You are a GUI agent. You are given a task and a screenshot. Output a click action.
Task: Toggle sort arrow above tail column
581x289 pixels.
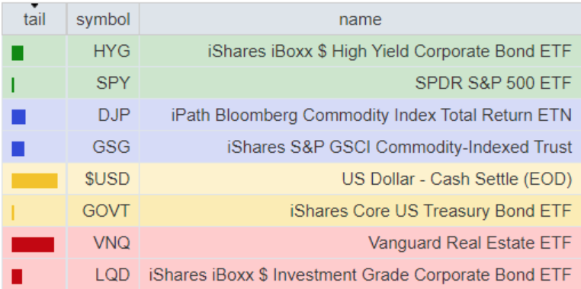click(34, 5)
